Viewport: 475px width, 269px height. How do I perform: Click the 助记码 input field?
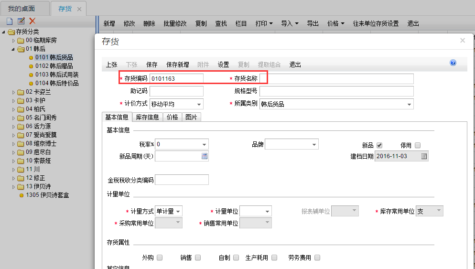point(177,91)
